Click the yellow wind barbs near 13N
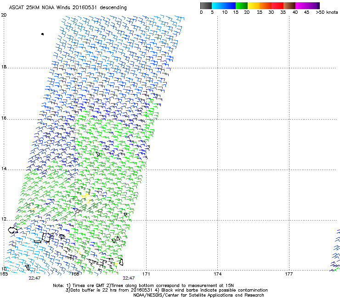 (85, 197)
